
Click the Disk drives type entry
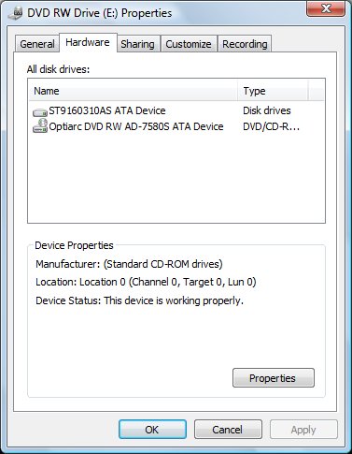point(267,110)
